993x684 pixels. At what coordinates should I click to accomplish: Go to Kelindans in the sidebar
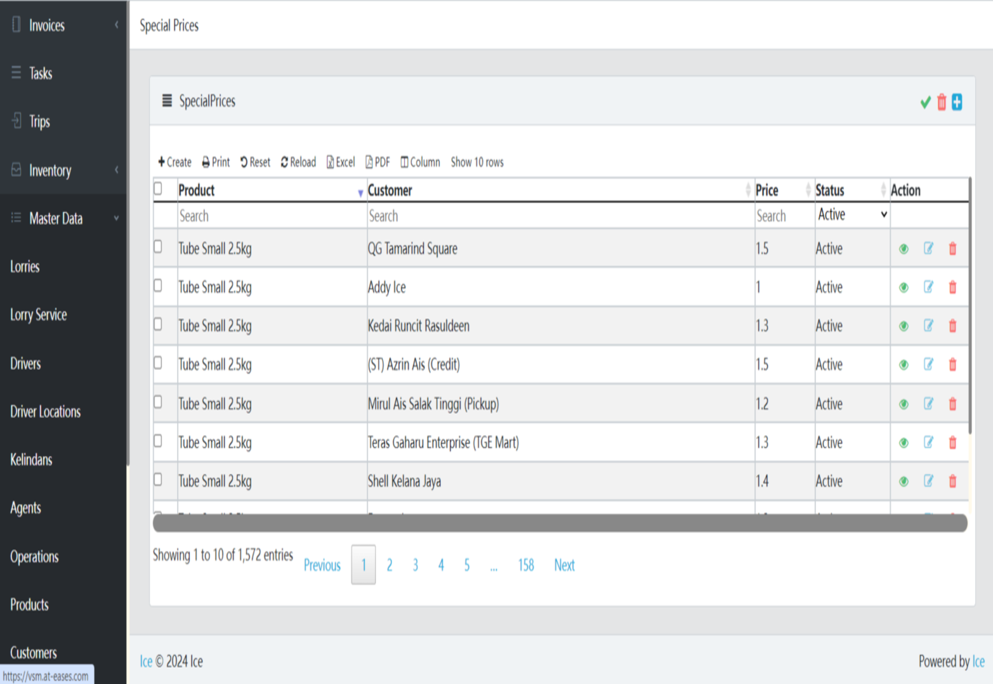pos(31,460)
